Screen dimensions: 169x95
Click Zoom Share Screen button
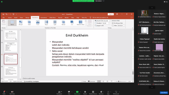(x=77, y=93)
